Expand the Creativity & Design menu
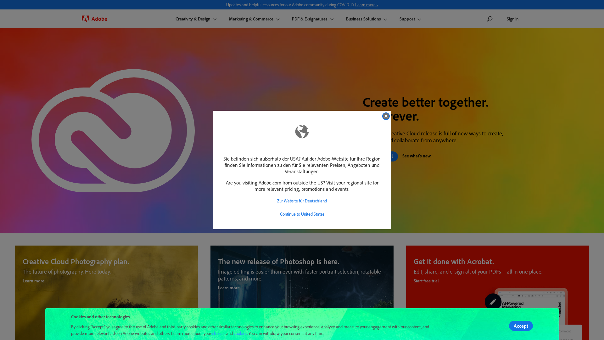Screen dimensions: 604x340 [x=196, y=19]
